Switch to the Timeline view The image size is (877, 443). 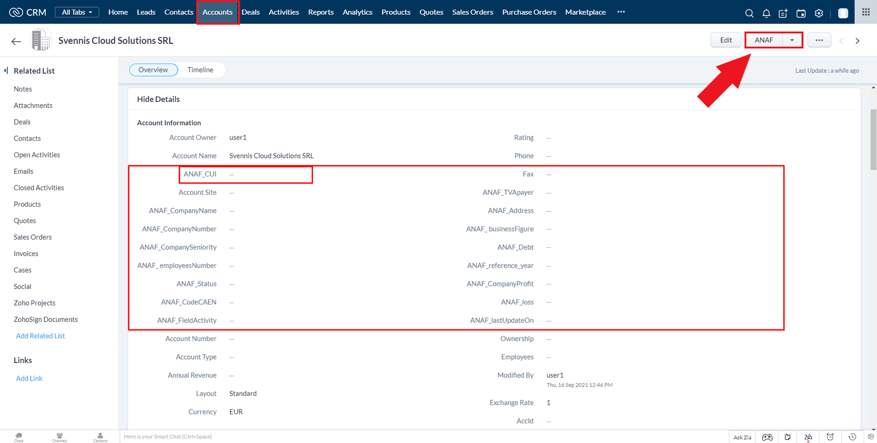click(x=200, y=70)
